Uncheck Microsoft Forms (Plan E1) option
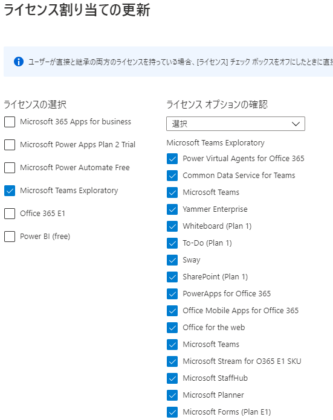The image size is (333, 420). coord(172,412)
